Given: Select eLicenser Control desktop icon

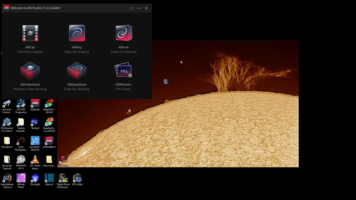Looking at the screenshot, I should [x=7, y=107].
